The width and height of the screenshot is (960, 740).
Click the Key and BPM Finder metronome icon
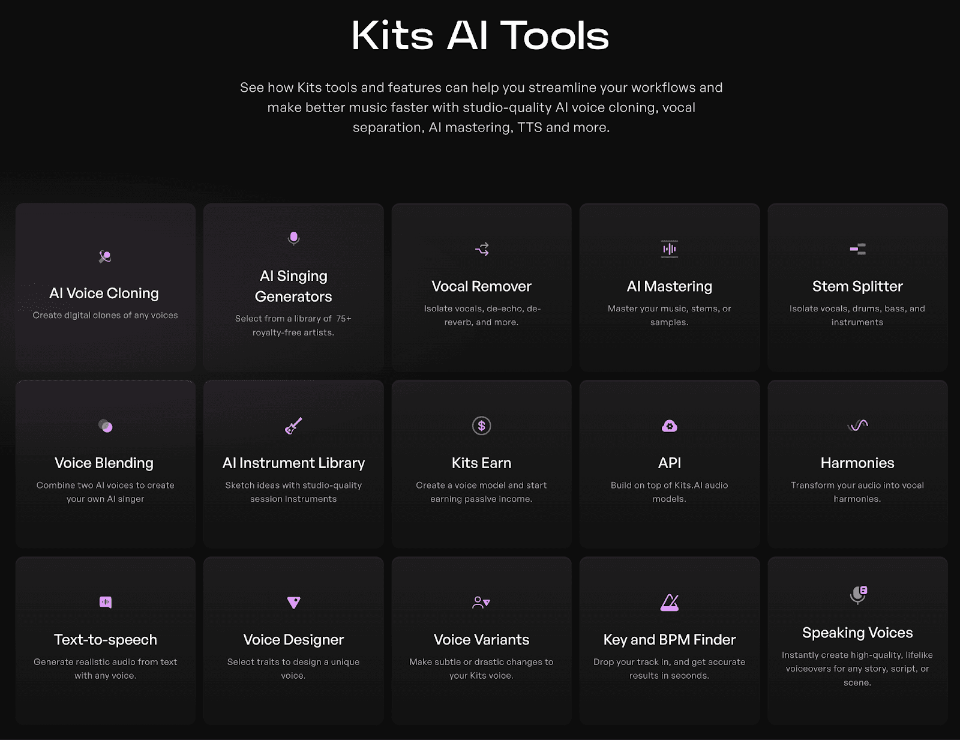pyautogui.click(x=670, y=602)
